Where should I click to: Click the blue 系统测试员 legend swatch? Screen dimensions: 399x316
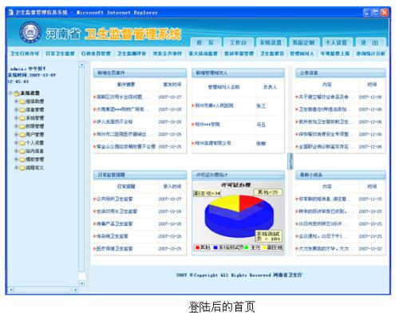(x=215, y=247)
